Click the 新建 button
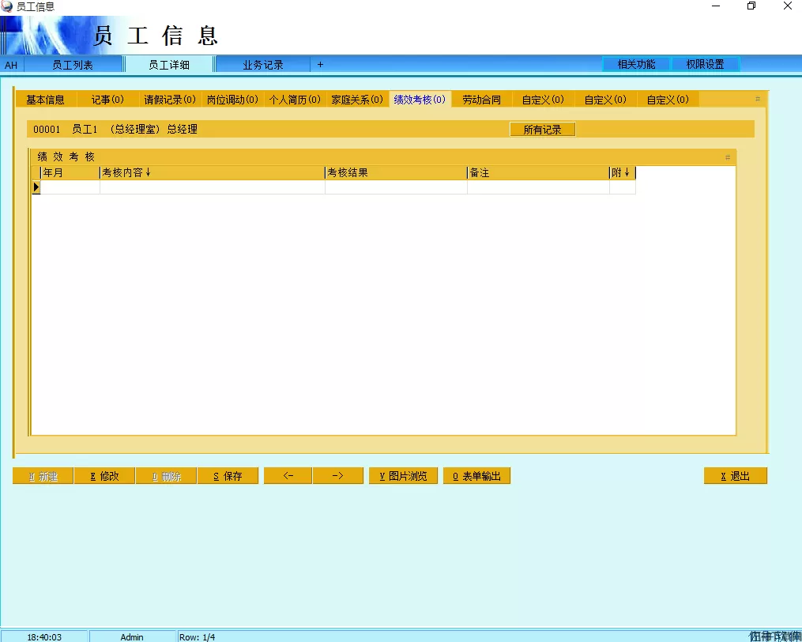802x642 pixels. [43, 476]
